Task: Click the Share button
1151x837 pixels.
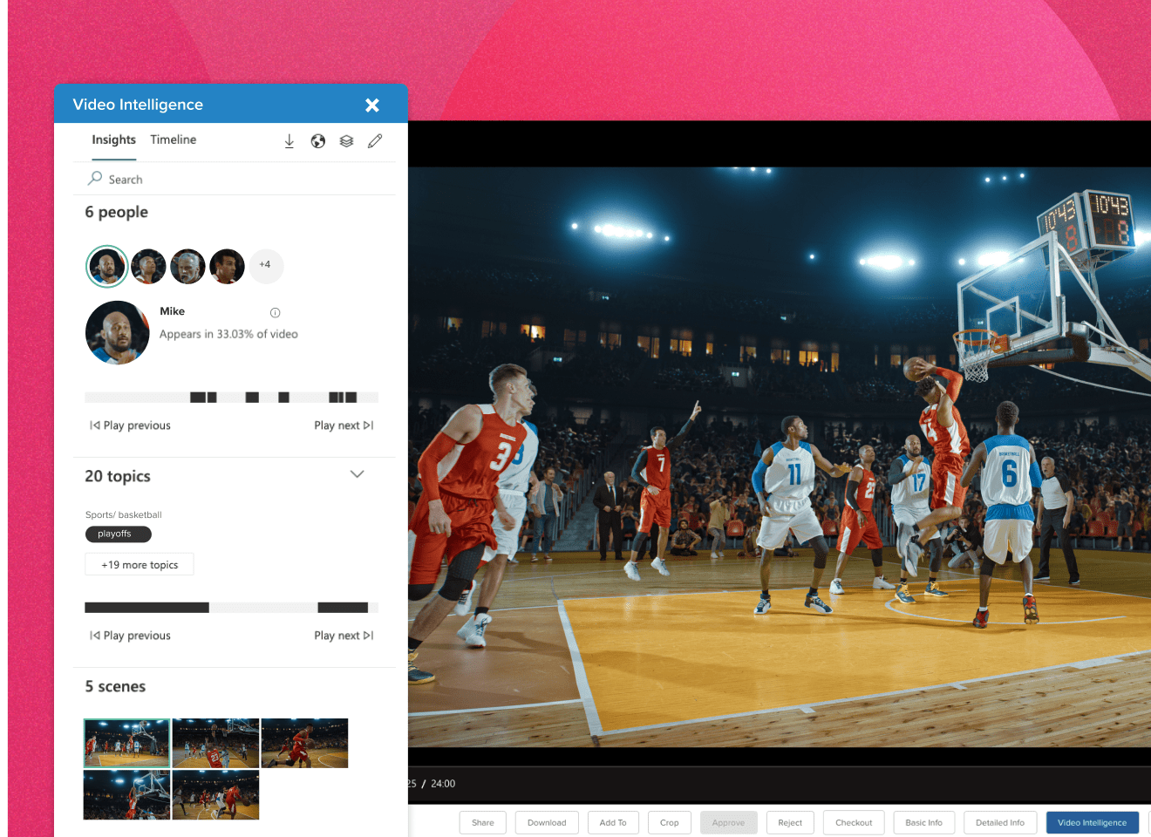Action: (x=483, y=823)
